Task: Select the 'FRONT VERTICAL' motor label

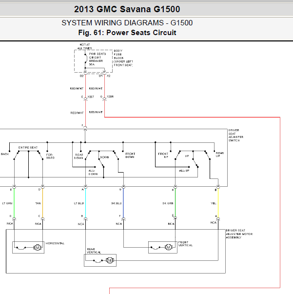Action: tap(185, 244)
